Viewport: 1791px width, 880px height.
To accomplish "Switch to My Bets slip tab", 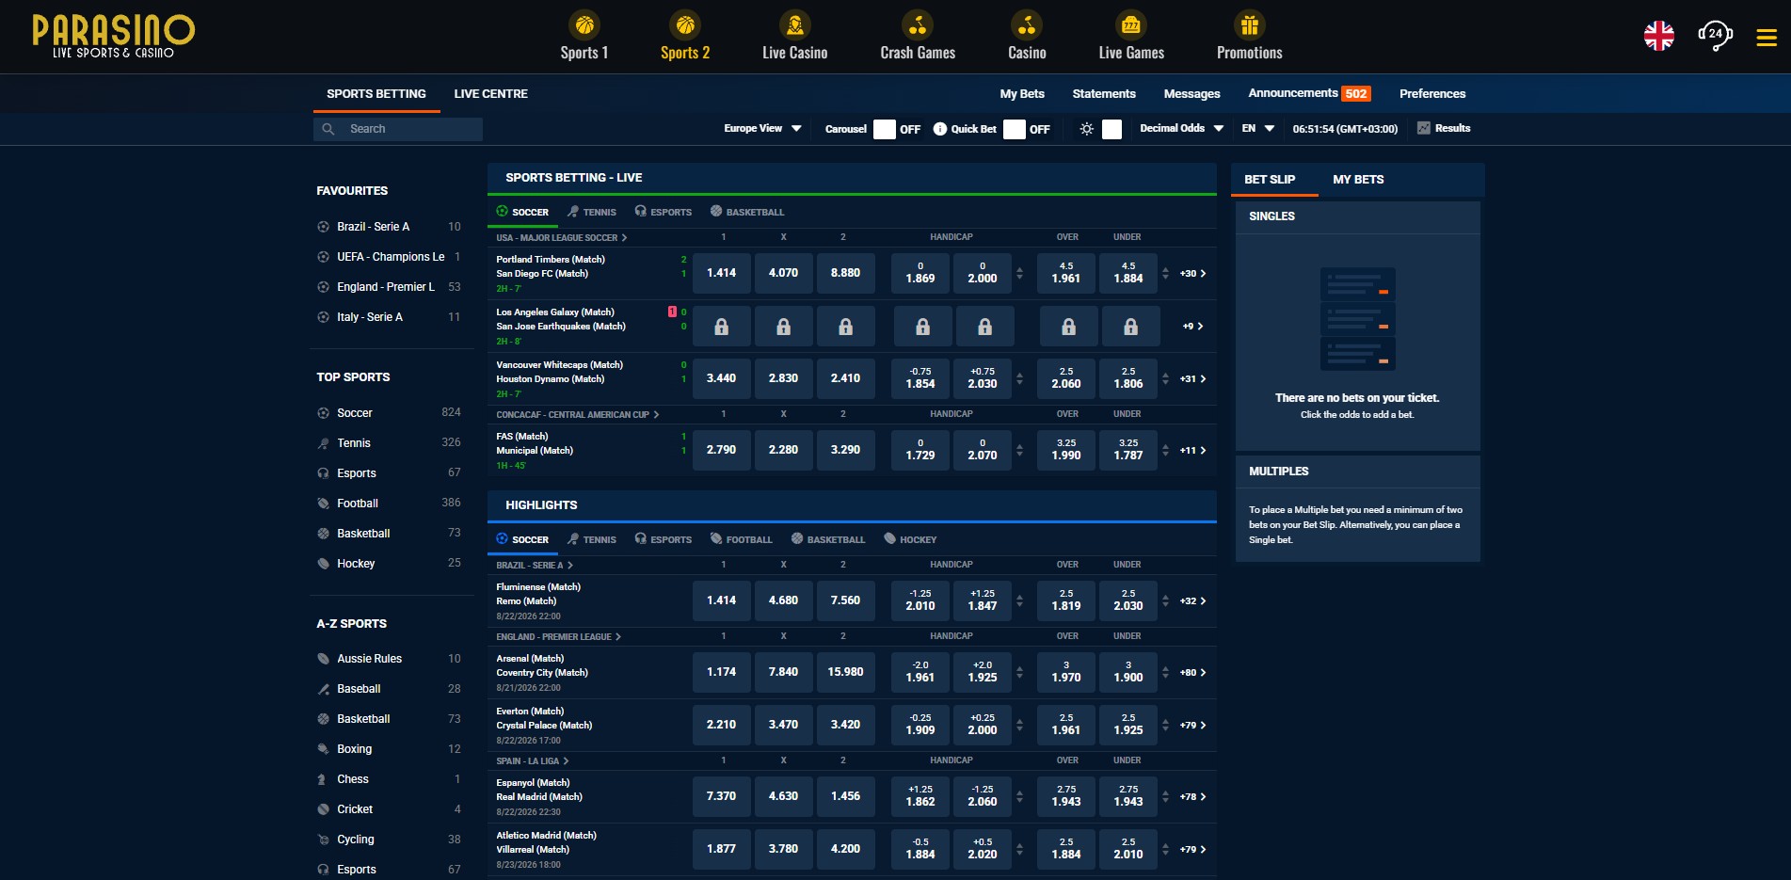I will coord(1358,180).
